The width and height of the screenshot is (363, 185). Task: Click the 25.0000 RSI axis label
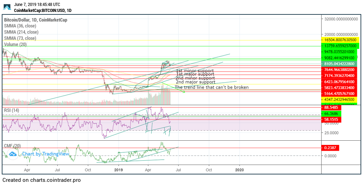pyautogui.click(x=331, y=133)
